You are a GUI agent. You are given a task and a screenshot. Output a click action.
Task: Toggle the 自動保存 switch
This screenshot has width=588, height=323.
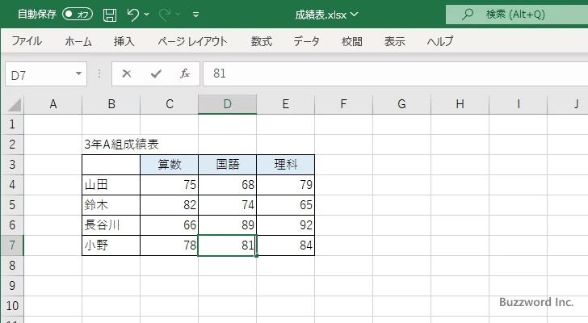click(78, 15)
